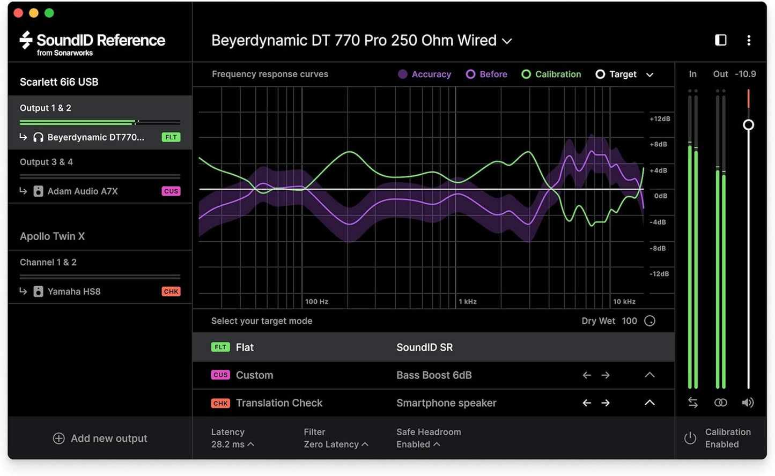Image resolution: width=775 pixels, height=476 pixels.
Task: Expand the Target curves dropdown chevron
Action: click(649, 75)
